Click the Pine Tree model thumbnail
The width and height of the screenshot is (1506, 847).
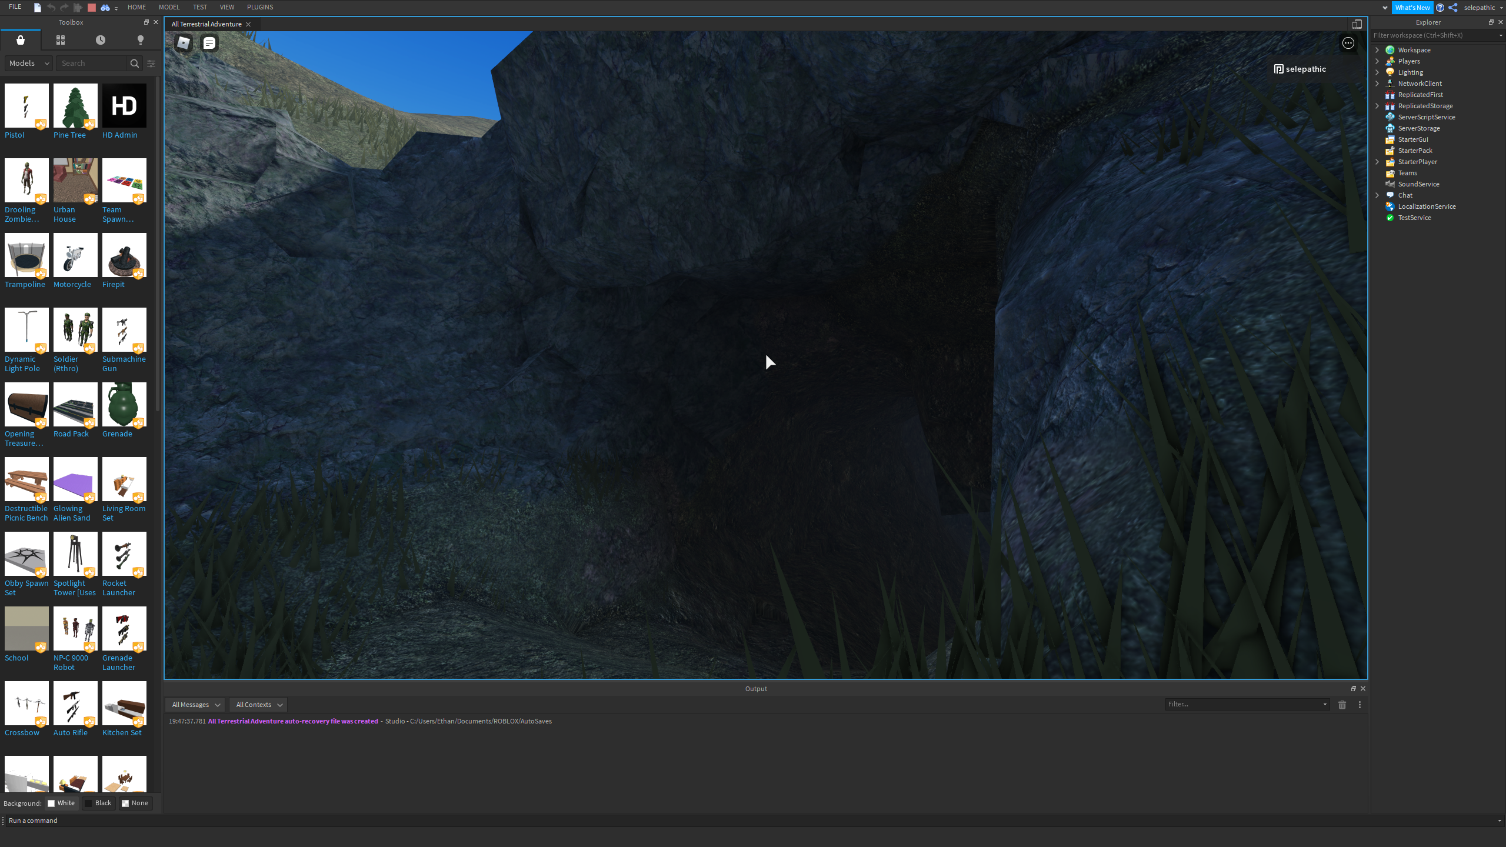[75, 106]
